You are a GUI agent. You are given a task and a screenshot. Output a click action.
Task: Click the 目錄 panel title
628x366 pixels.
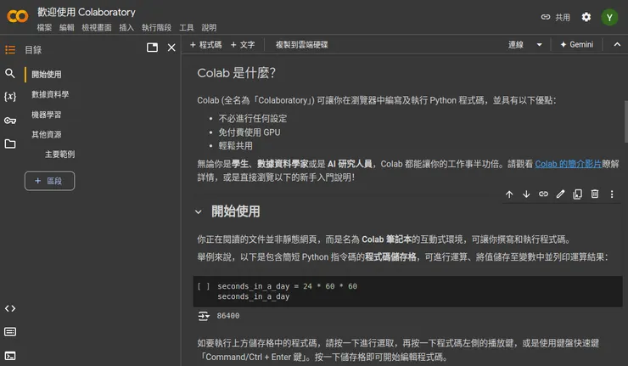(x=33, y=50)
